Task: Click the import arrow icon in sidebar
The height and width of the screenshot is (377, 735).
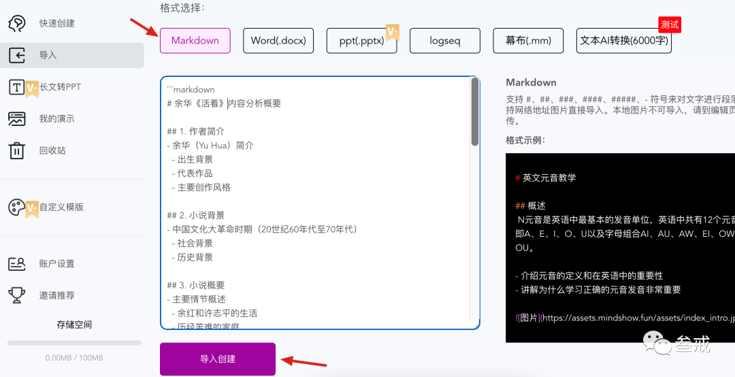Action: click(x=17, y=55)
